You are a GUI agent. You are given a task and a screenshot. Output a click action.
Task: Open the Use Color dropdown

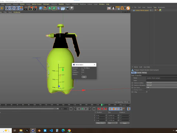tap(162, 88)
